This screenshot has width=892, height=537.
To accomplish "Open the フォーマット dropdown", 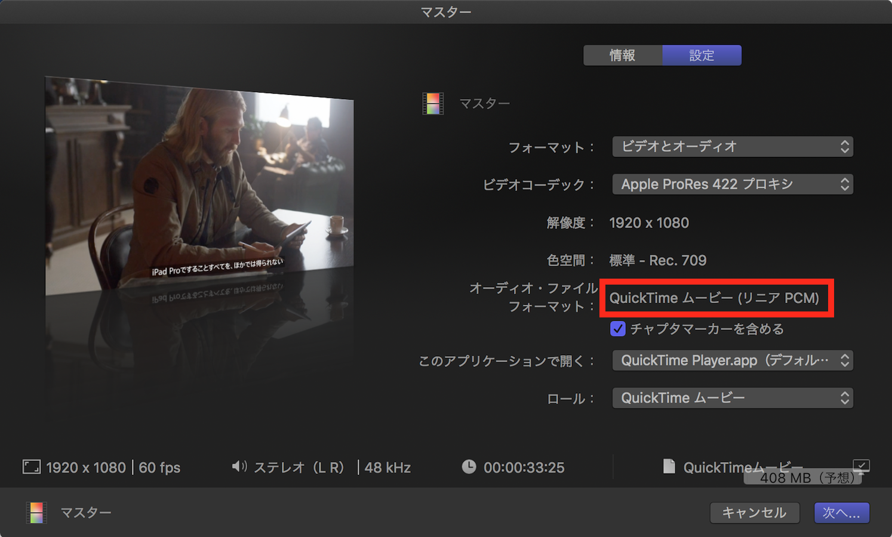I will [x=733, y=147].
